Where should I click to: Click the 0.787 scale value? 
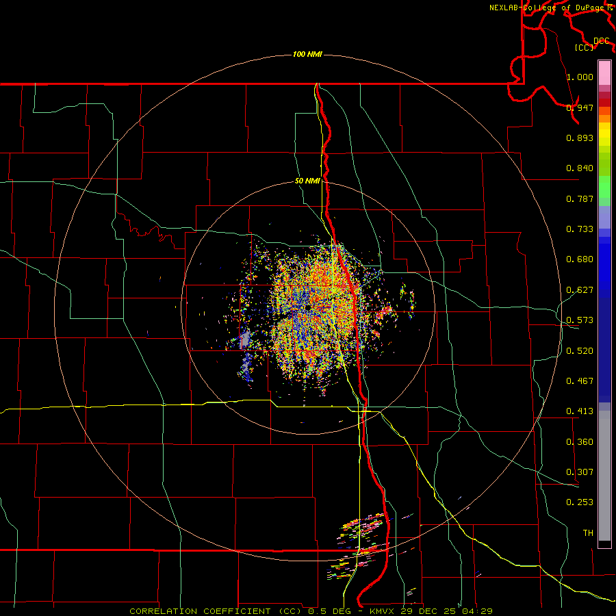click(x=580, y=198)
